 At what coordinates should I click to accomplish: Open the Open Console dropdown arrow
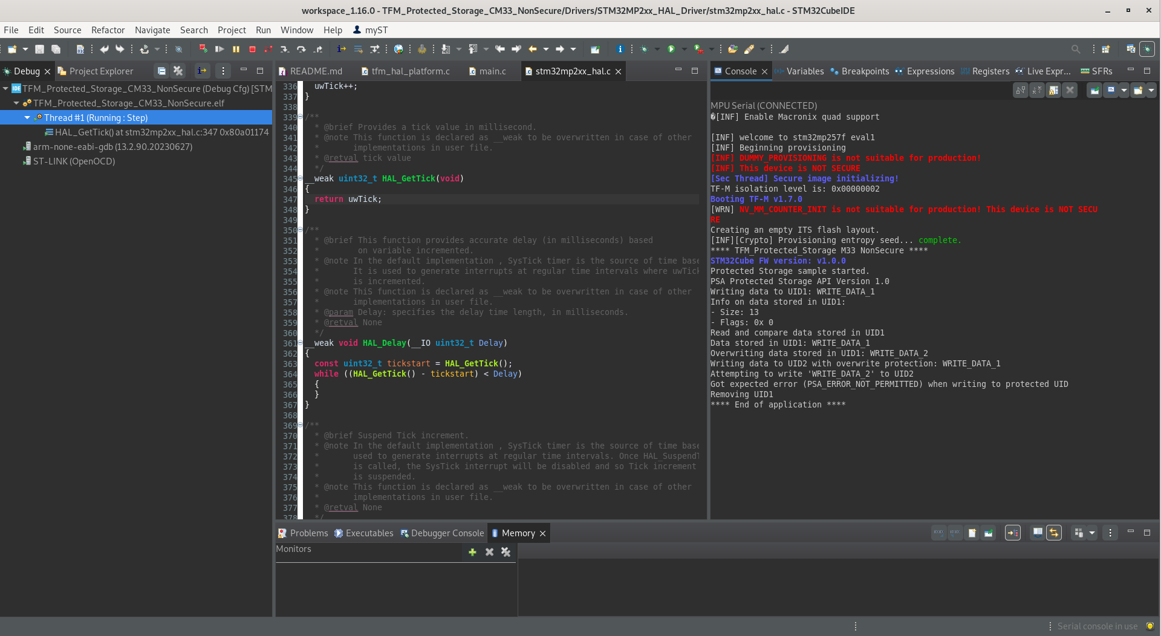click(x=1151, y=90)
